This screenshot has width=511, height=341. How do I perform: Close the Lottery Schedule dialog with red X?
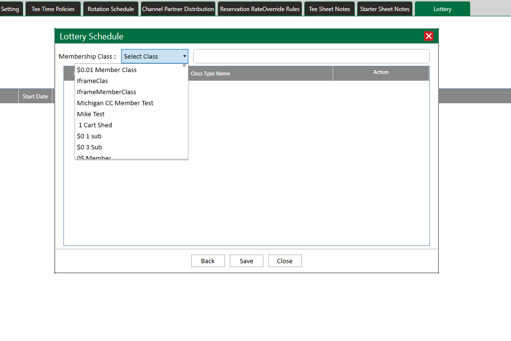(429, 37)
